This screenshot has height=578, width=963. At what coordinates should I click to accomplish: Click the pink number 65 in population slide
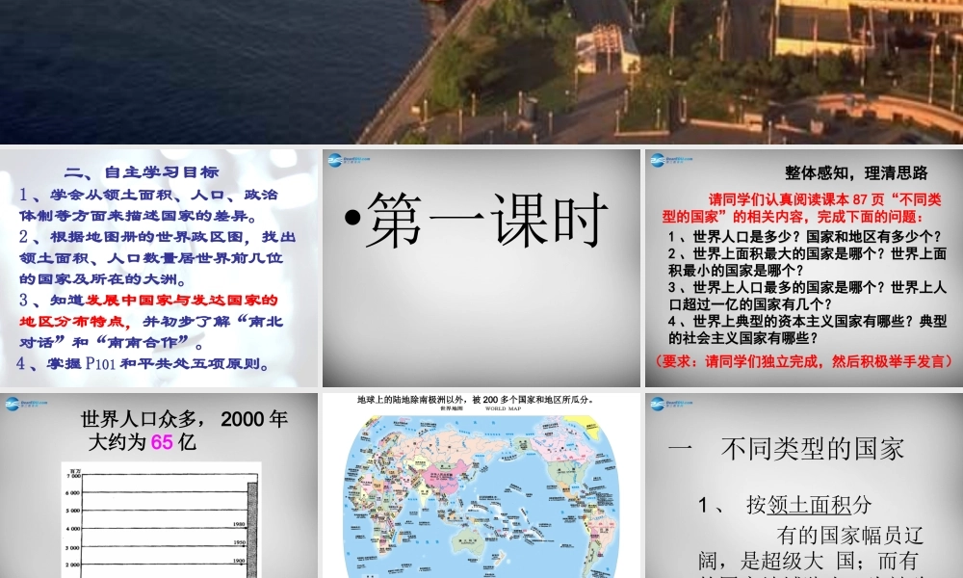162,442
